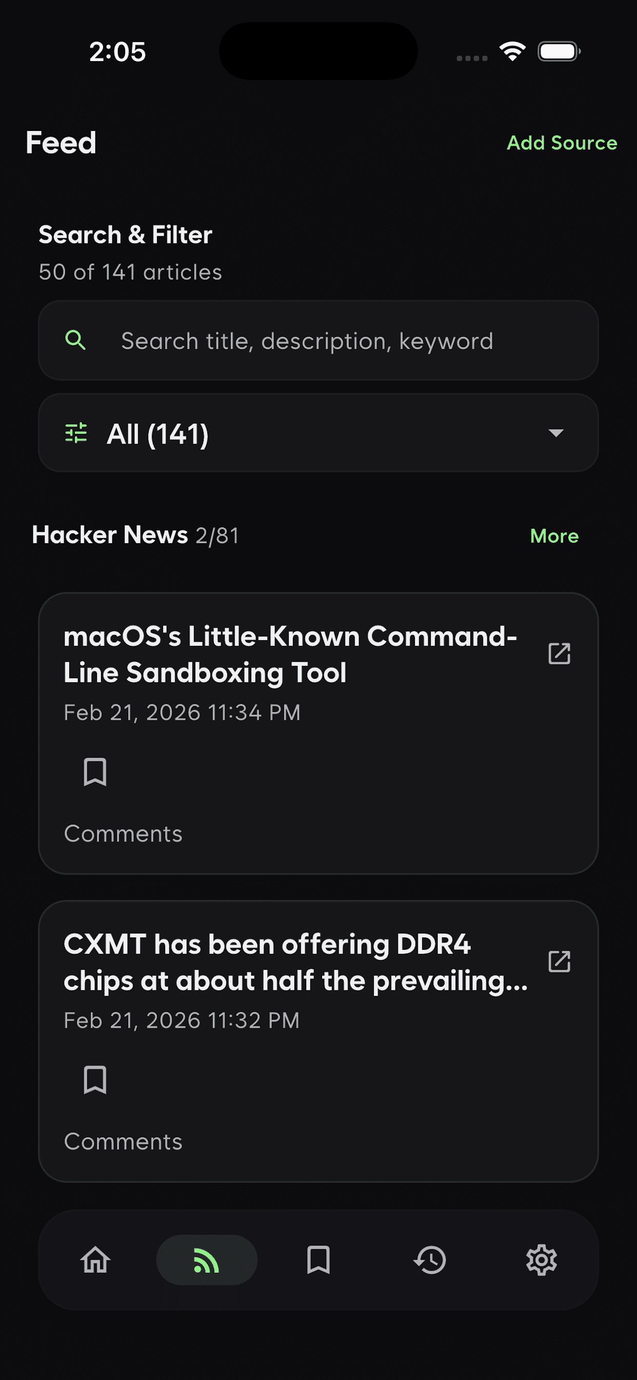Show More Hacker News articles
637x1380 pixels.
point(554,535)
